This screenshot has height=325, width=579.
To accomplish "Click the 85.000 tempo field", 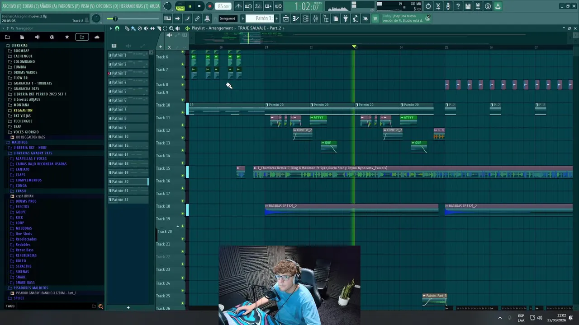I will coord(223,6).
